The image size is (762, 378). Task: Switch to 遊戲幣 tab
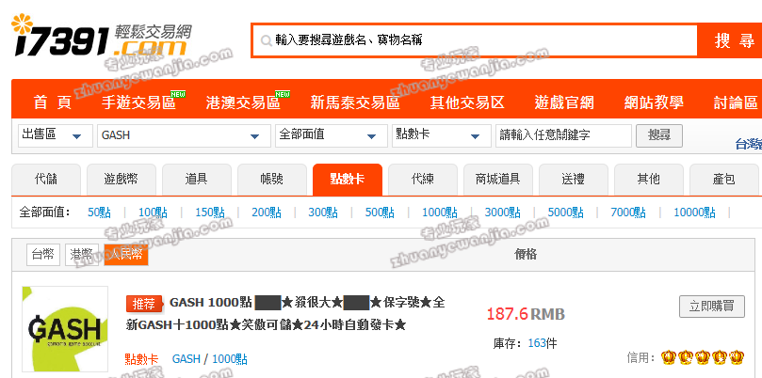(122, 180)
